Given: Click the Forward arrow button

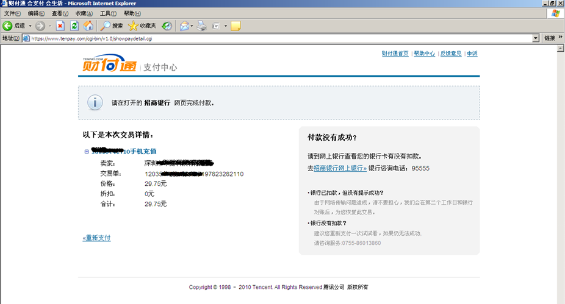Looking at the screenshot, I should click(x=40, y=26).
